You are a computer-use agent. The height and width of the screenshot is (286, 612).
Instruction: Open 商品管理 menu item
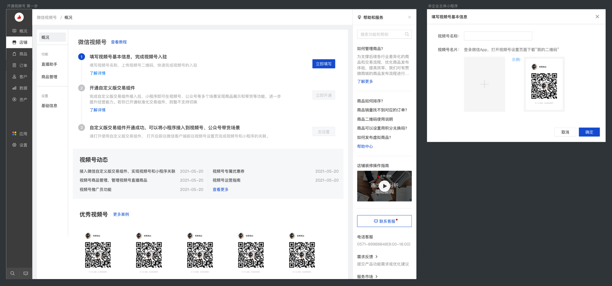[49, 77]
